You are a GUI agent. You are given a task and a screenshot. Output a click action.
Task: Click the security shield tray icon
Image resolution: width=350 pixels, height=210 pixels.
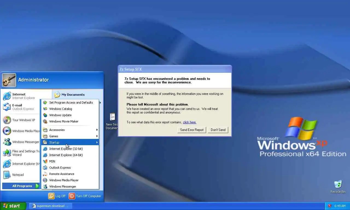tap(329, 206)
